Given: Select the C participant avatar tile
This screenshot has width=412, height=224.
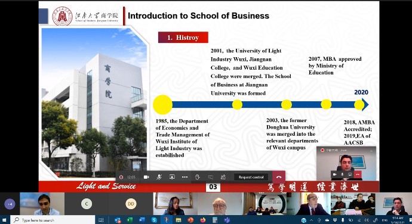Looking at the screenshot, I should point(87,204).
